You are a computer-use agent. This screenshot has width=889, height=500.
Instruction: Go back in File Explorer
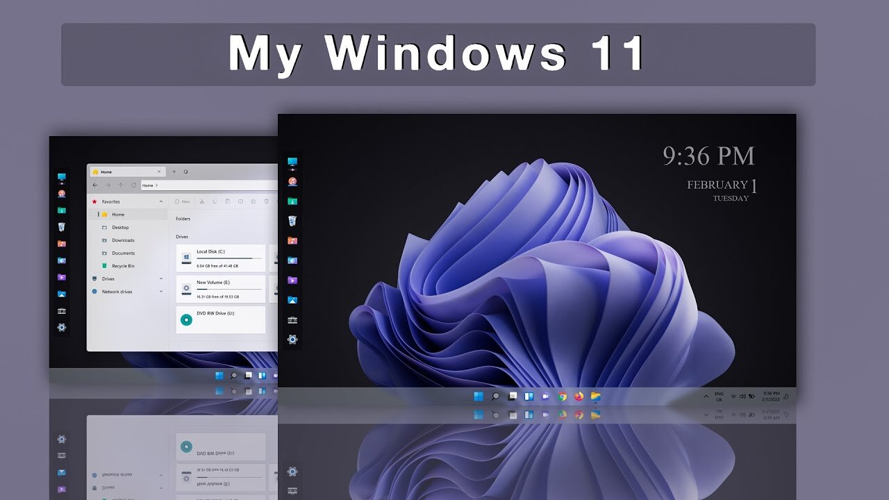pos(95,185)
